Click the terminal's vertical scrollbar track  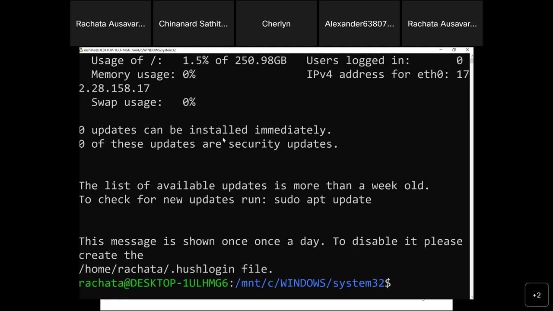[471, 173]
